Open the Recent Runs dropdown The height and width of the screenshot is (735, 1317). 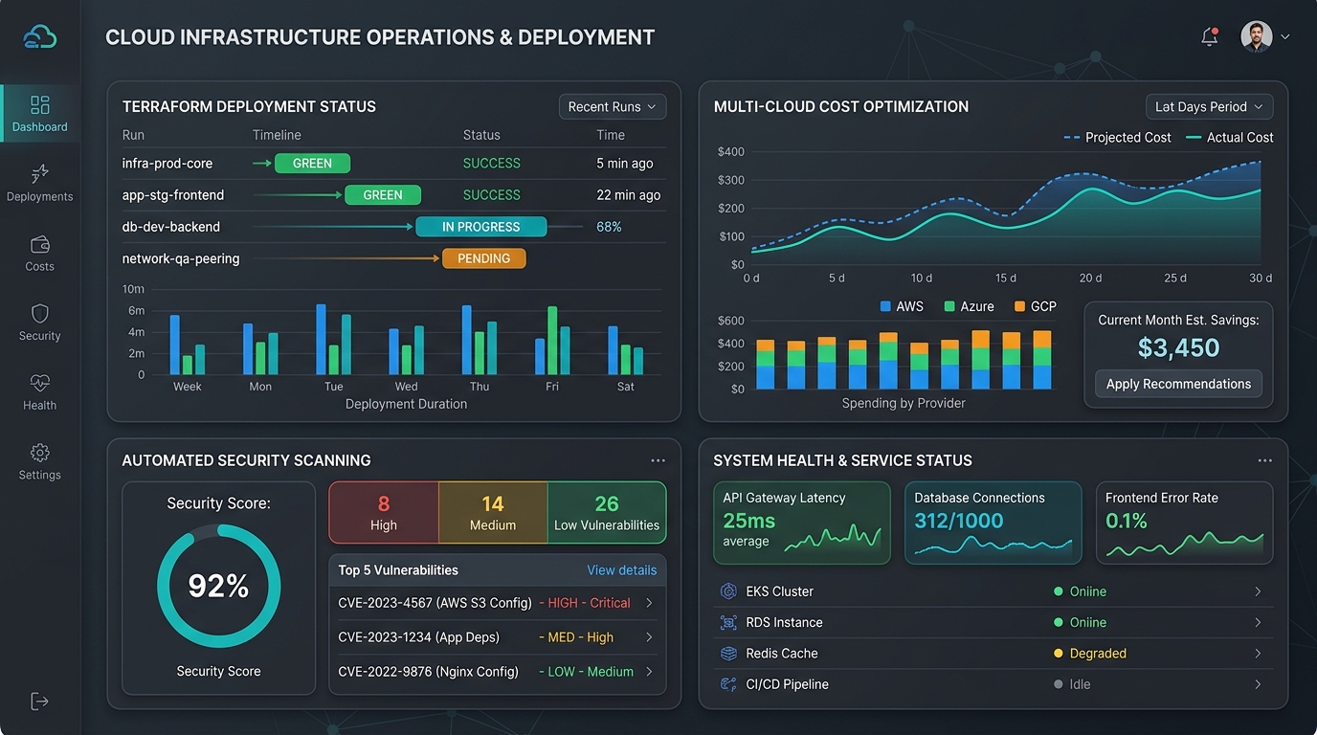(x=613, y=107)
